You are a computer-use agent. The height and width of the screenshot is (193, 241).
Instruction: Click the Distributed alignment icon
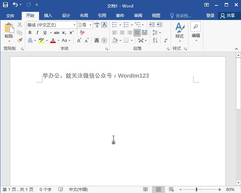pos(145,33)
